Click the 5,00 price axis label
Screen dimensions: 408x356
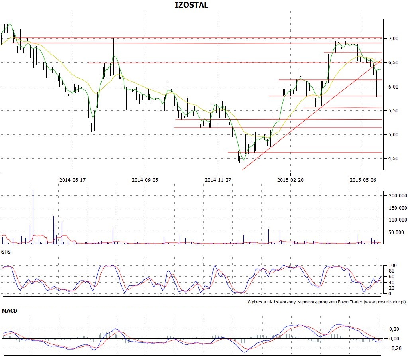tap(393, 135)
